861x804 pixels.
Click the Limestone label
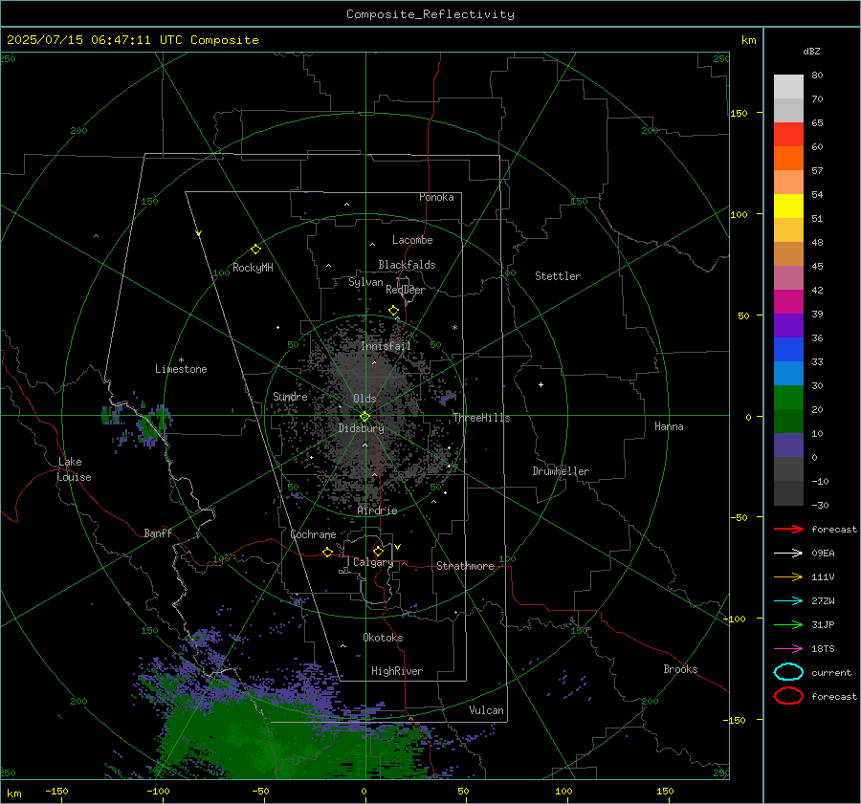point(181,369)
